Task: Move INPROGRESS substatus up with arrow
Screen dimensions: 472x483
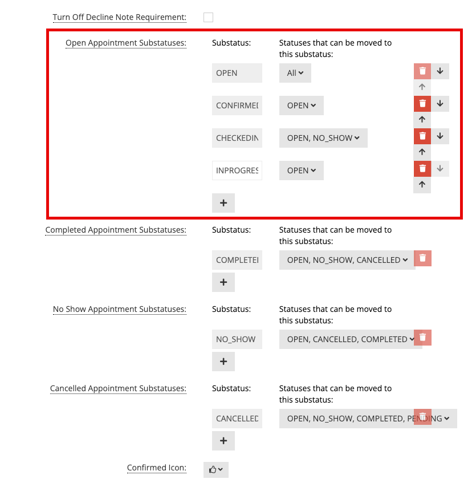Action: 422,185
